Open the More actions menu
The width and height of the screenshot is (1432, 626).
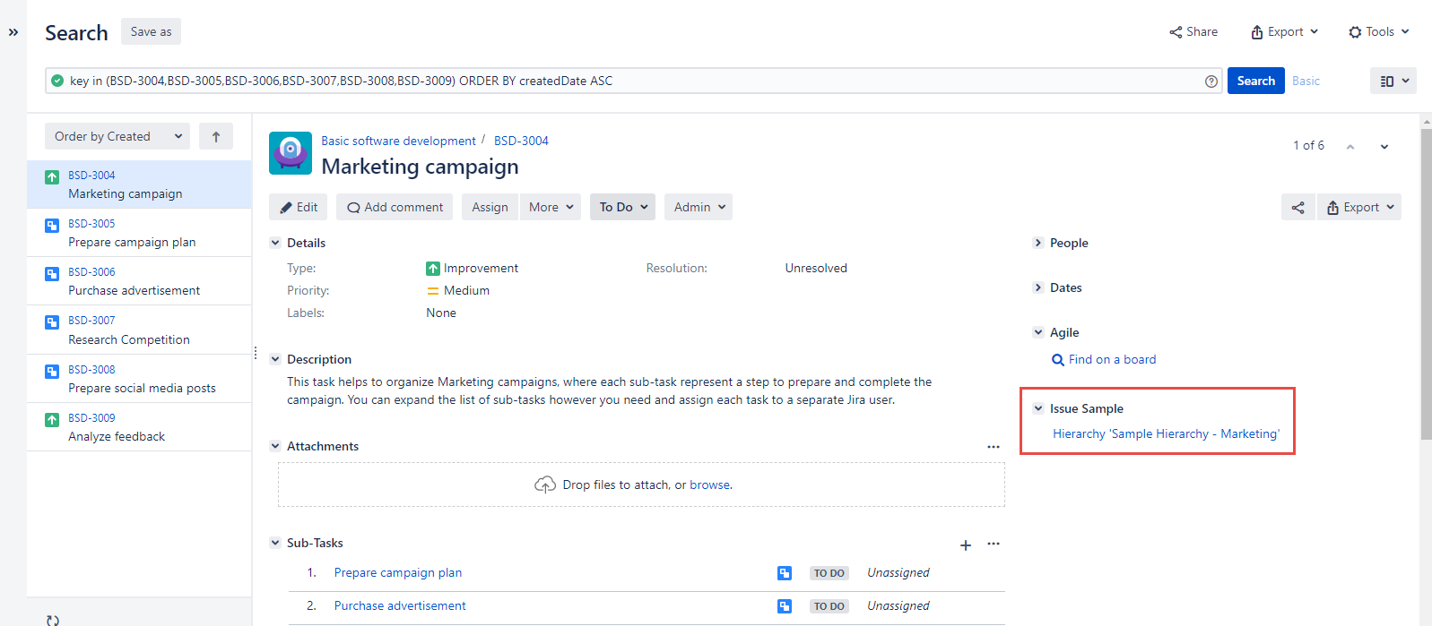[x=550, y=208]
